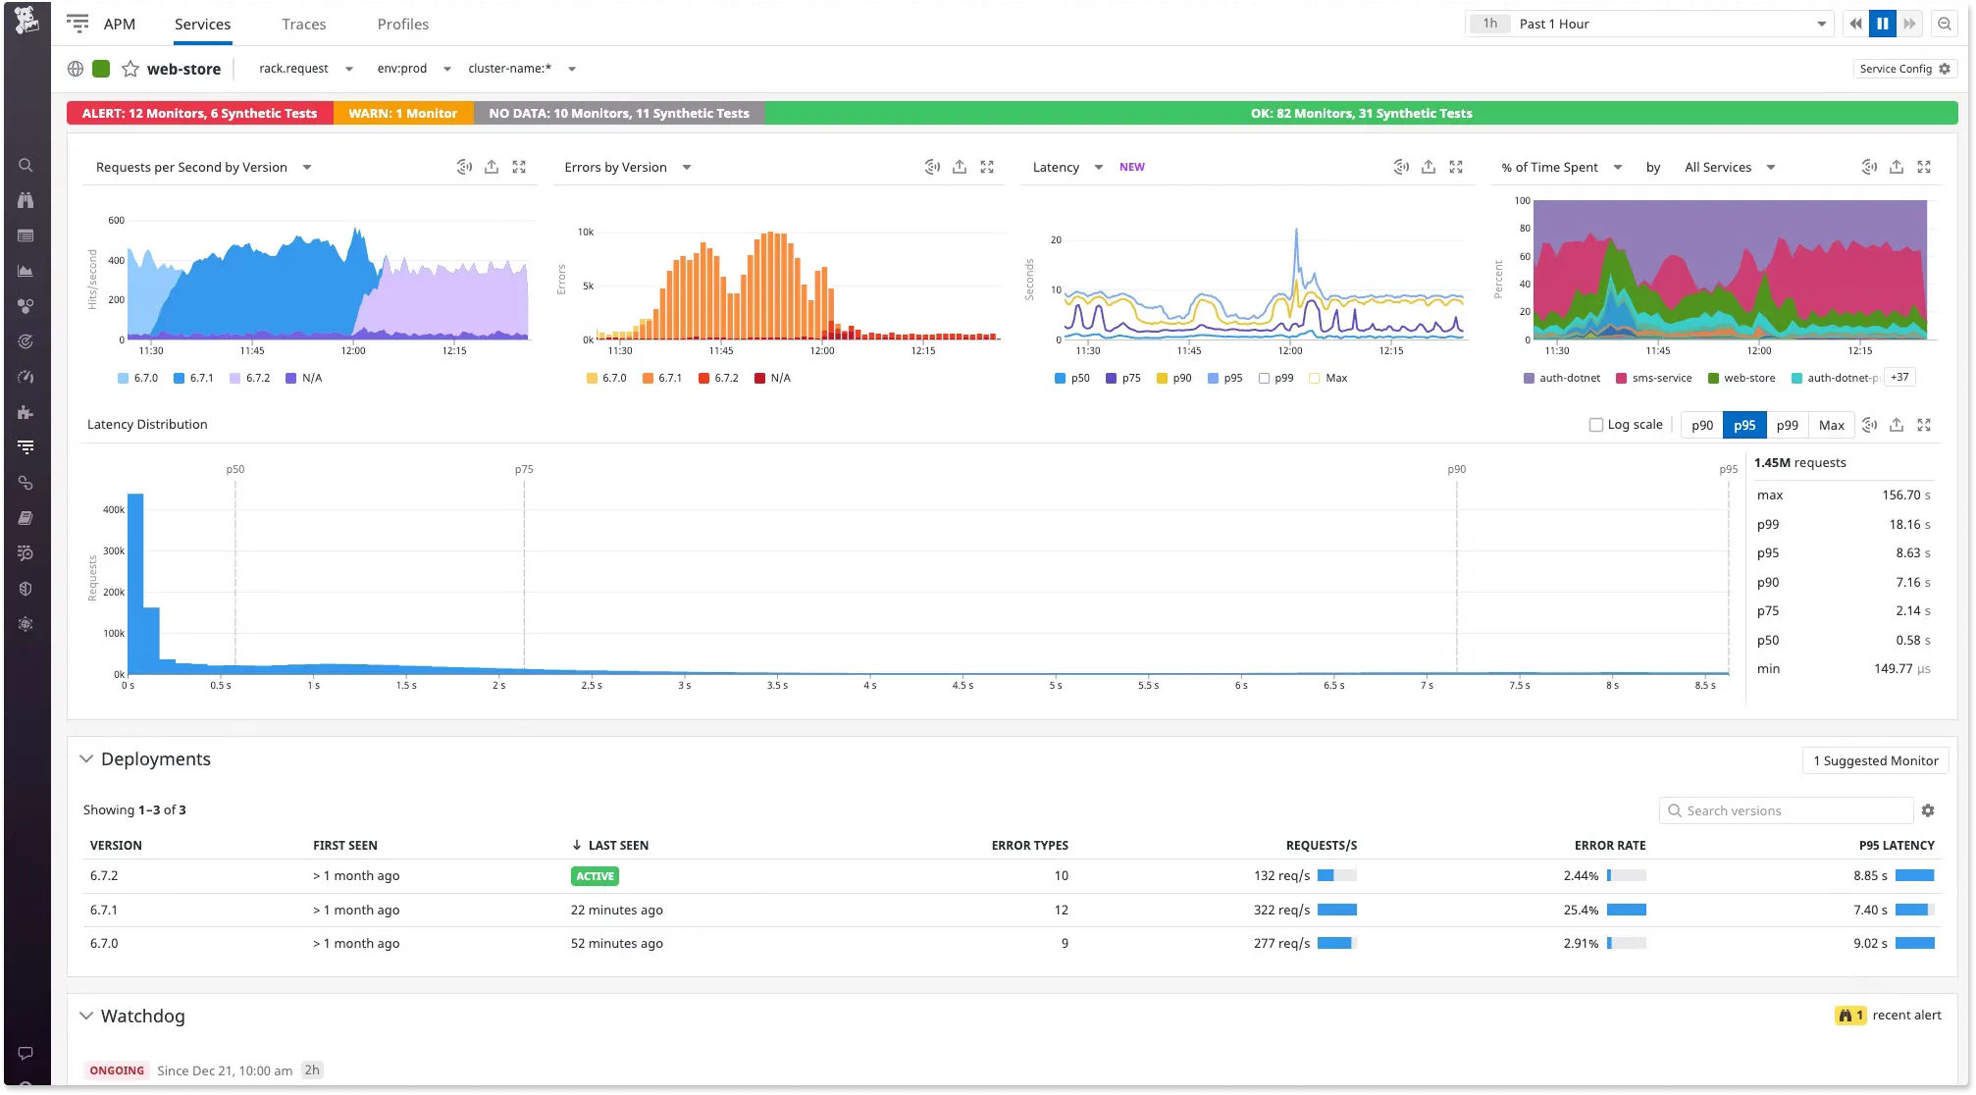This screenshot has width=1976, height=1095.
Task: Export the Errors by Version graph
Action: pyautogui.click(x=960, y=167)
